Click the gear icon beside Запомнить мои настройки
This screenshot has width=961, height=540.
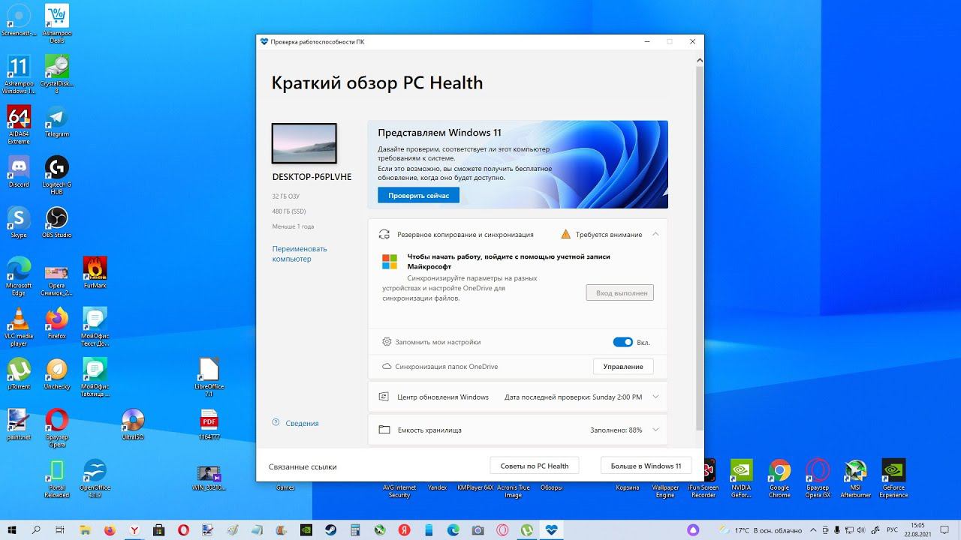click(387, 342)
